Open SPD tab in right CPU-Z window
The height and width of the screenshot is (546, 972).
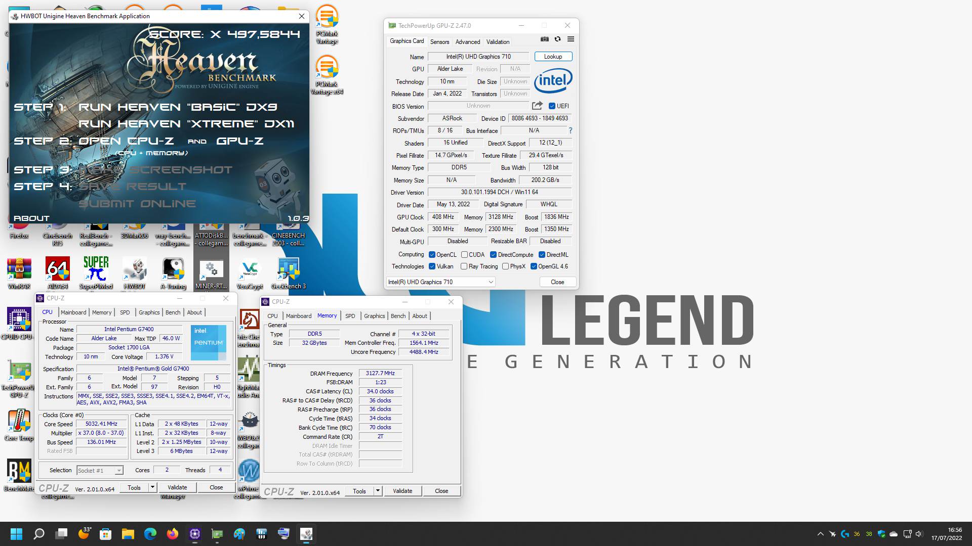(350, 316)
